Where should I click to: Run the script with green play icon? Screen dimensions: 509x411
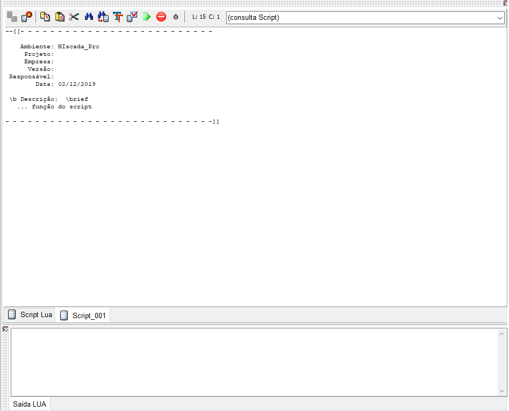click(x=147, y=17)
